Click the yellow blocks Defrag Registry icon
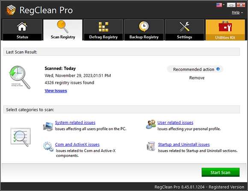Image resolution: width=248 pixels, height=191 pixels. tap(103, 27)
